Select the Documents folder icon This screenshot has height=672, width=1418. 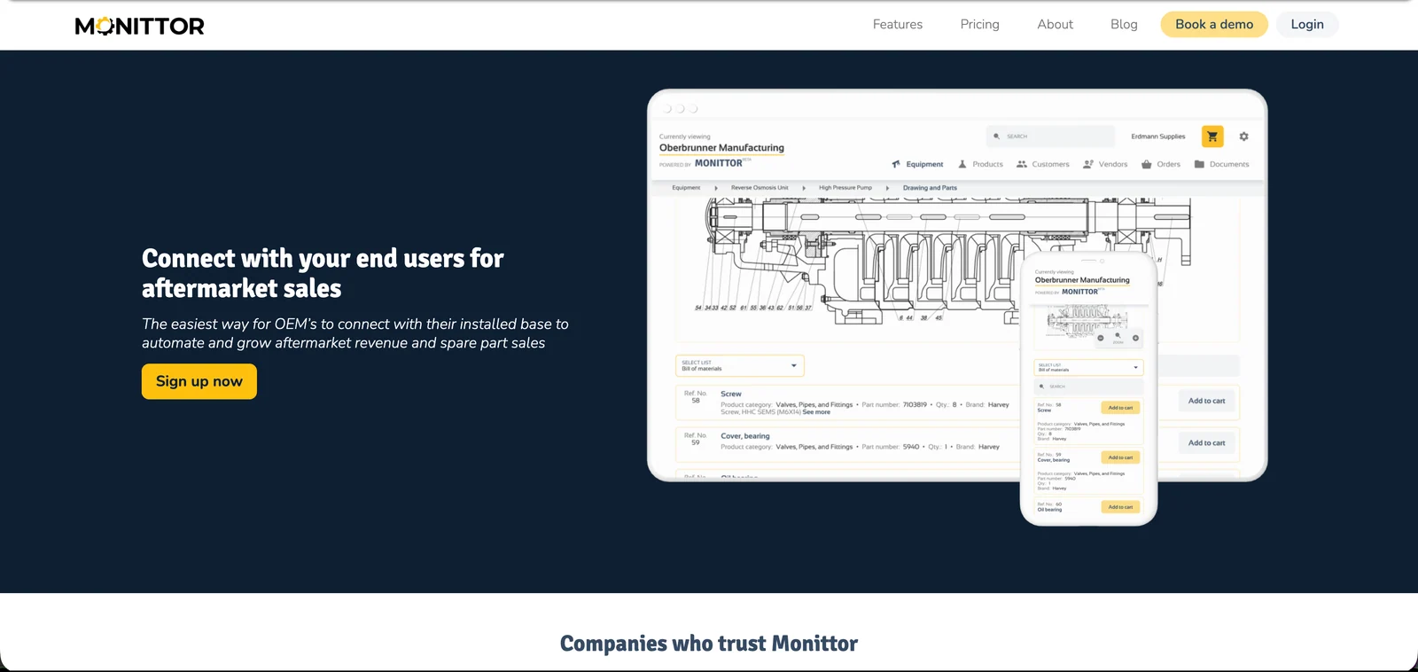1199,164
